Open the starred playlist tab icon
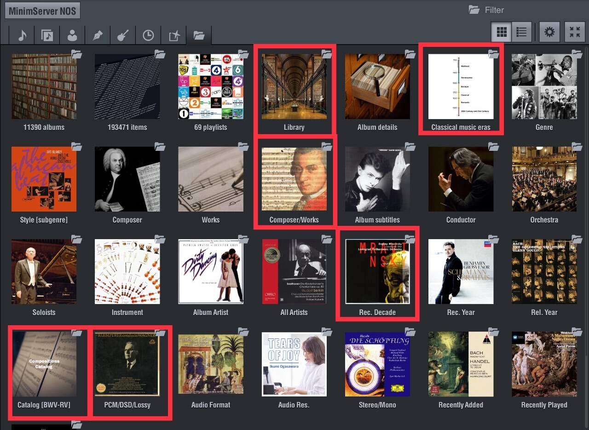This screenshot has width=589, height=430. [x=173, y=35]
